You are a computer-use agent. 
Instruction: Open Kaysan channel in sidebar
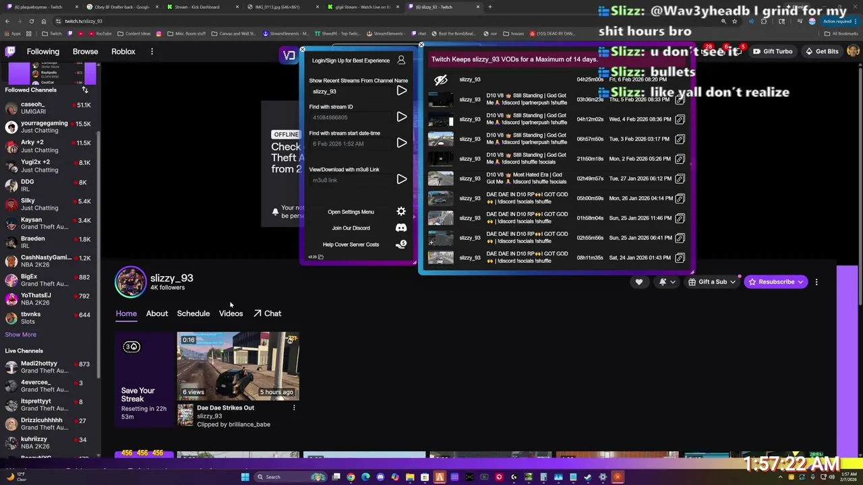pyautogui.click(x=48, y=223)
